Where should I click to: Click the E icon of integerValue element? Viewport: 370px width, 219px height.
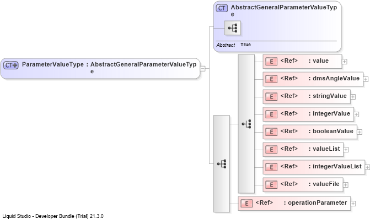(x=271, y=114)
